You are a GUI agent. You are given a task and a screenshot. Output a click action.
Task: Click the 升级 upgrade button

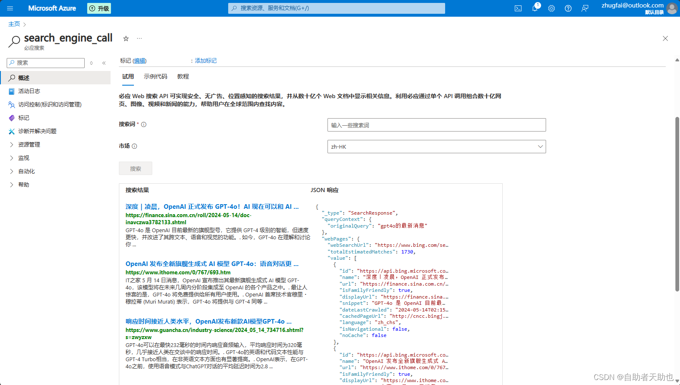pos(99,8)
